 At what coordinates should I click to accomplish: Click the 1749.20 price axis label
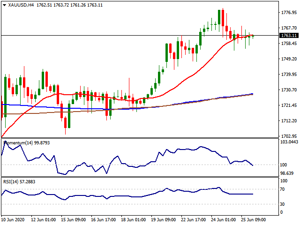click(x=289, y=59)
